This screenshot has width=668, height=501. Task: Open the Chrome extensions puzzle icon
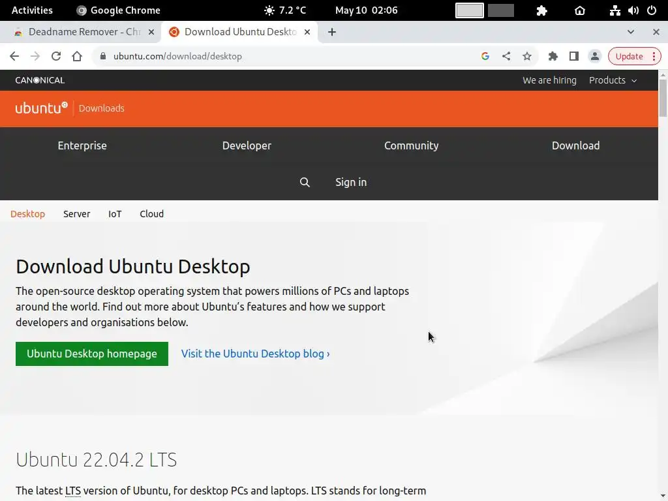point(553,56)
